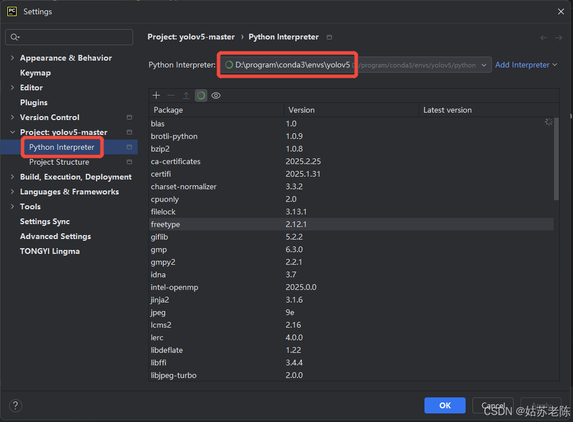Click the OK button
Image resolution: width=573 pixels, height=422 pixels.
click(x=444, y=405)
